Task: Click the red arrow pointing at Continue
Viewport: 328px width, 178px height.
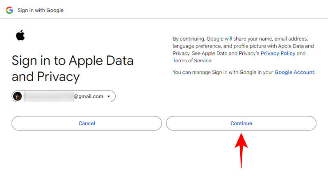Action: tap(241, 150)
